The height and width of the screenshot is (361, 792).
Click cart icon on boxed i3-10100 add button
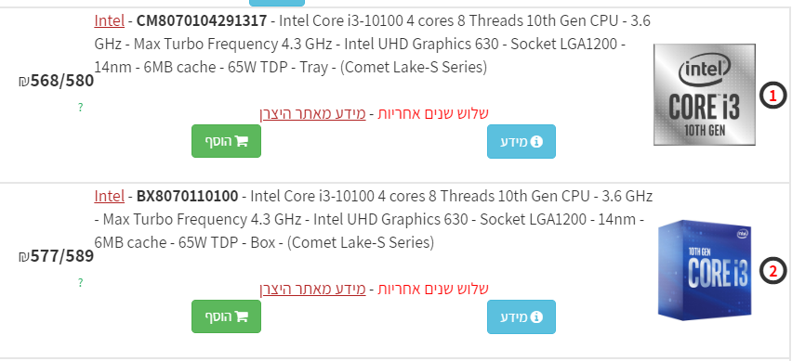click(242, 316)
